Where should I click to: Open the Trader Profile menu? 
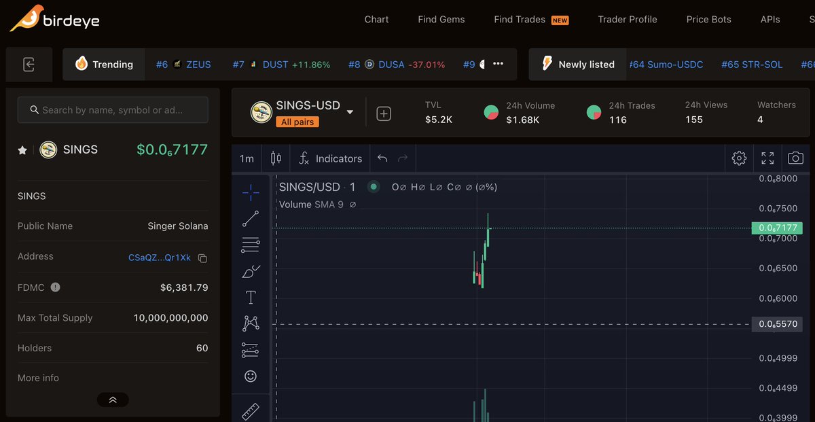coord(628,19)
